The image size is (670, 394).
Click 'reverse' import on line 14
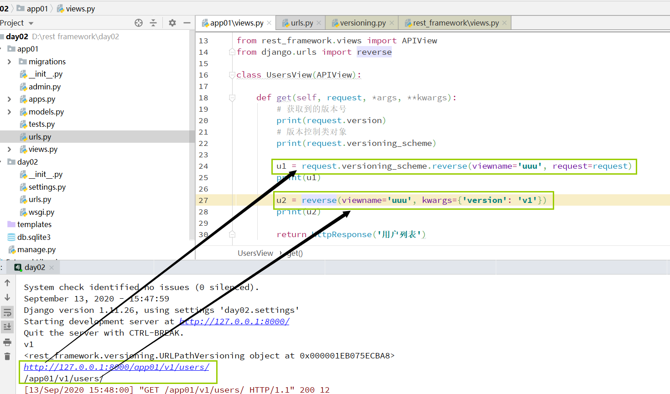click(x=374, y=52)
